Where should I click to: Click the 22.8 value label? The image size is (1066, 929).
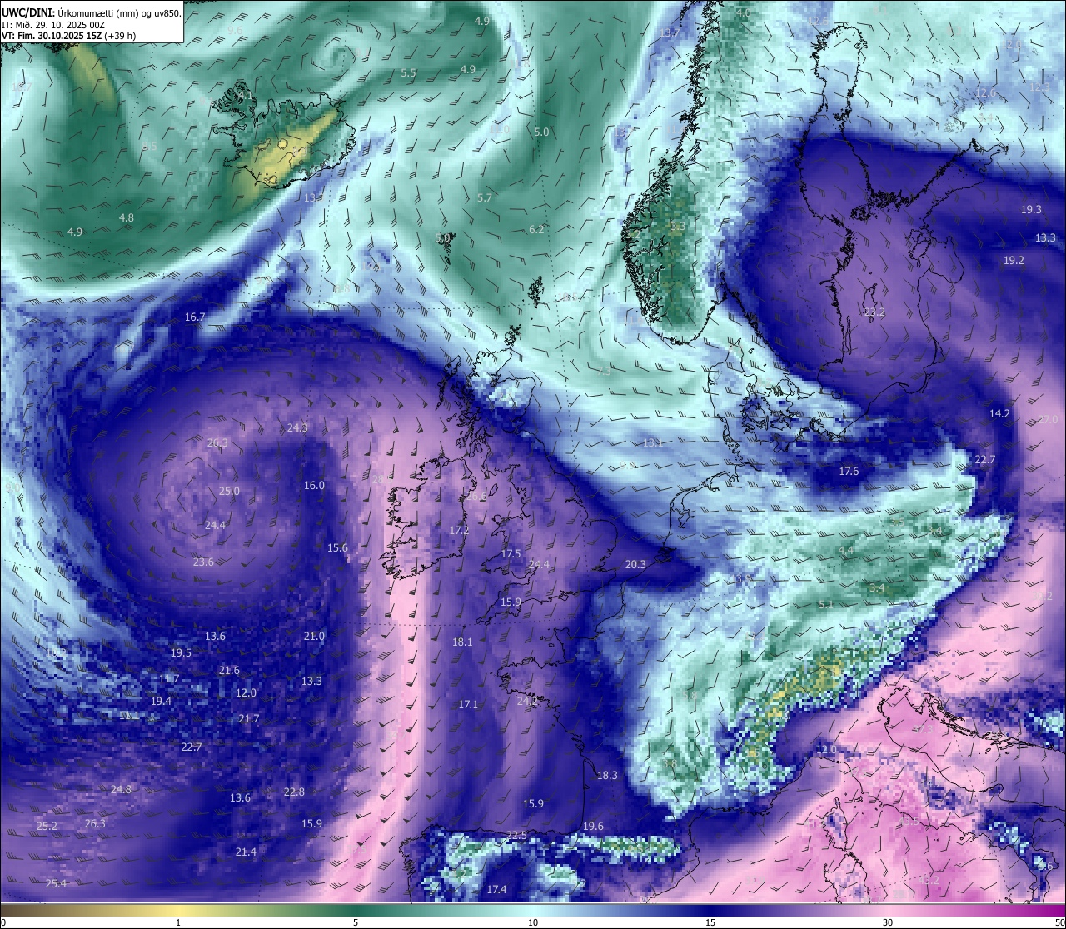294,792
